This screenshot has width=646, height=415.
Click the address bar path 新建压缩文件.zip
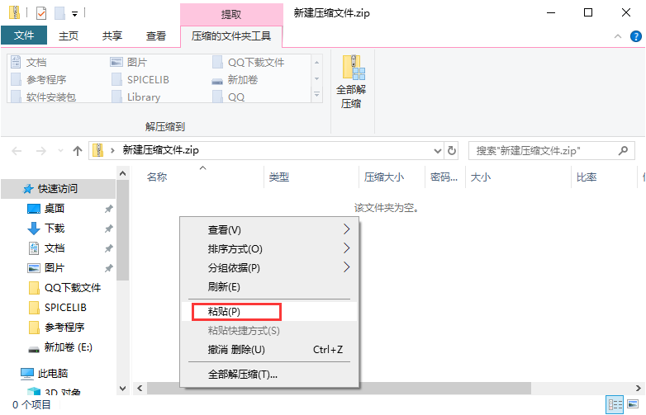pyautogui.click(x=161, y=150)
